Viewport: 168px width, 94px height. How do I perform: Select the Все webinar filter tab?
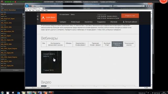pyautogui.click(x=44, y=44)
